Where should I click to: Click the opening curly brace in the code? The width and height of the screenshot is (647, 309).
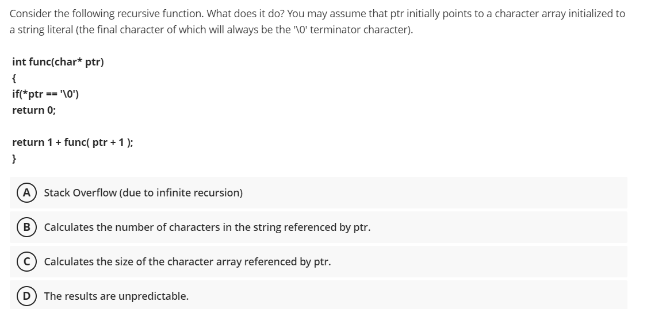coord(14,78)
